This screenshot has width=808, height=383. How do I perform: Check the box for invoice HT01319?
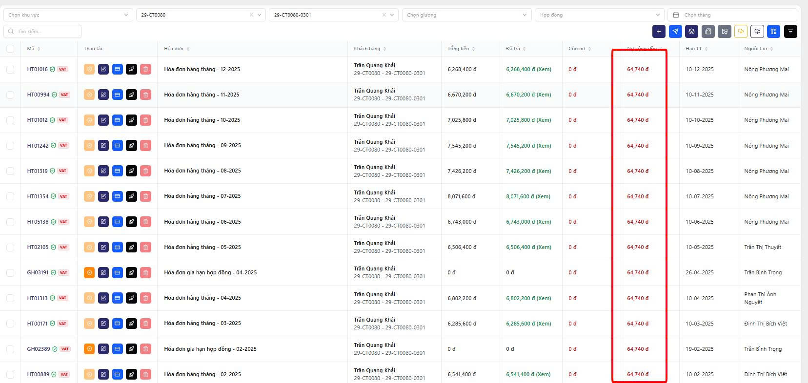10,171
